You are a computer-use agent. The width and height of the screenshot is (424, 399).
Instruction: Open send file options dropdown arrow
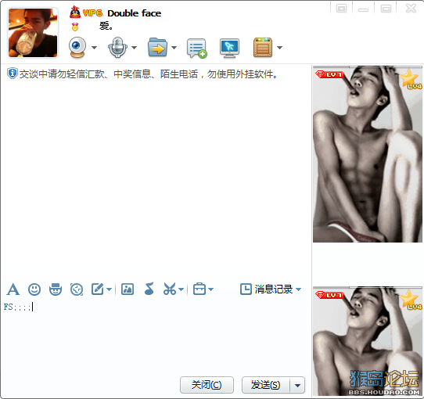(174, 48)
